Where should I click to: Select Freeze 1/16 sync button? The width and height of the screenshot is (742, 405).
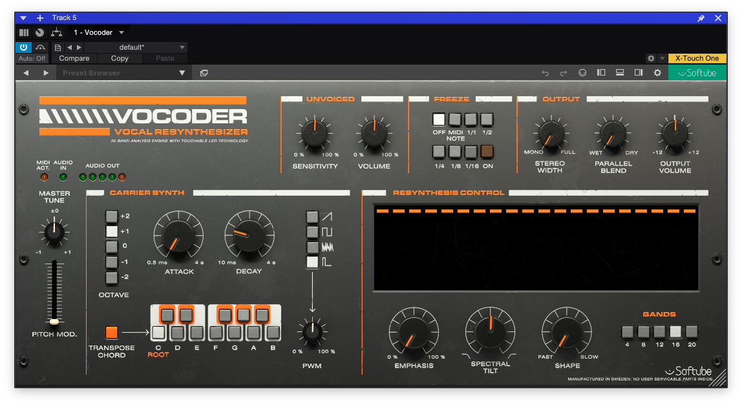(x=471, y=151)
